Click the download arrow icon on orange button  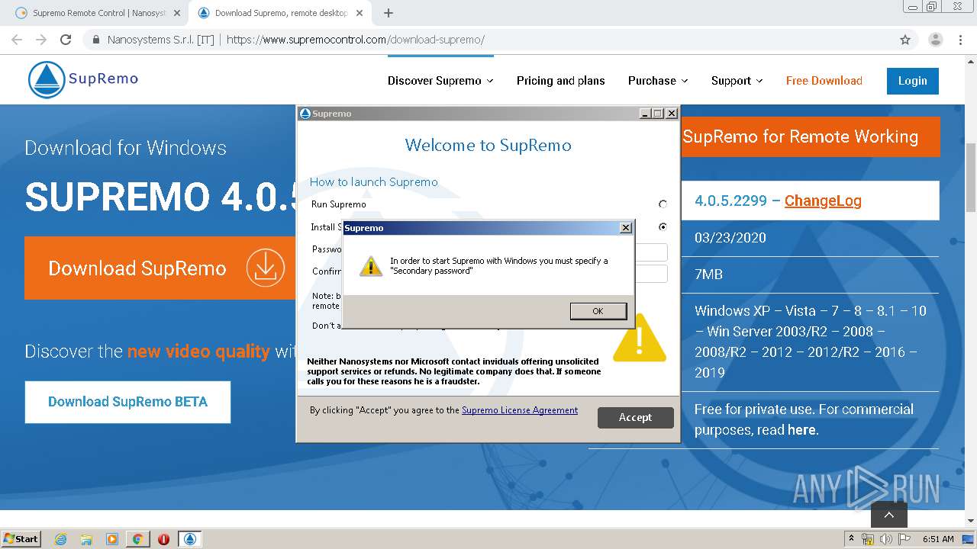[266, 268]
